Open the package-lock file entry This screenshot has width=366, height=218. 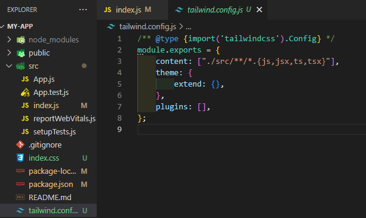(x=53, y=171)
